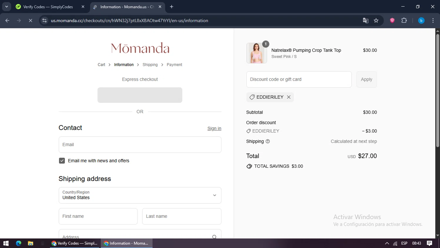
Task: Bookmark this page with the star
Action: coord(376,20)
